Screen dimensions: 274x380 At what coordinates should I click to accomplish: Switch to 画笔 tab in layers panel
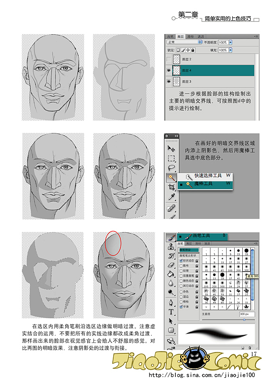click(170, 37)
